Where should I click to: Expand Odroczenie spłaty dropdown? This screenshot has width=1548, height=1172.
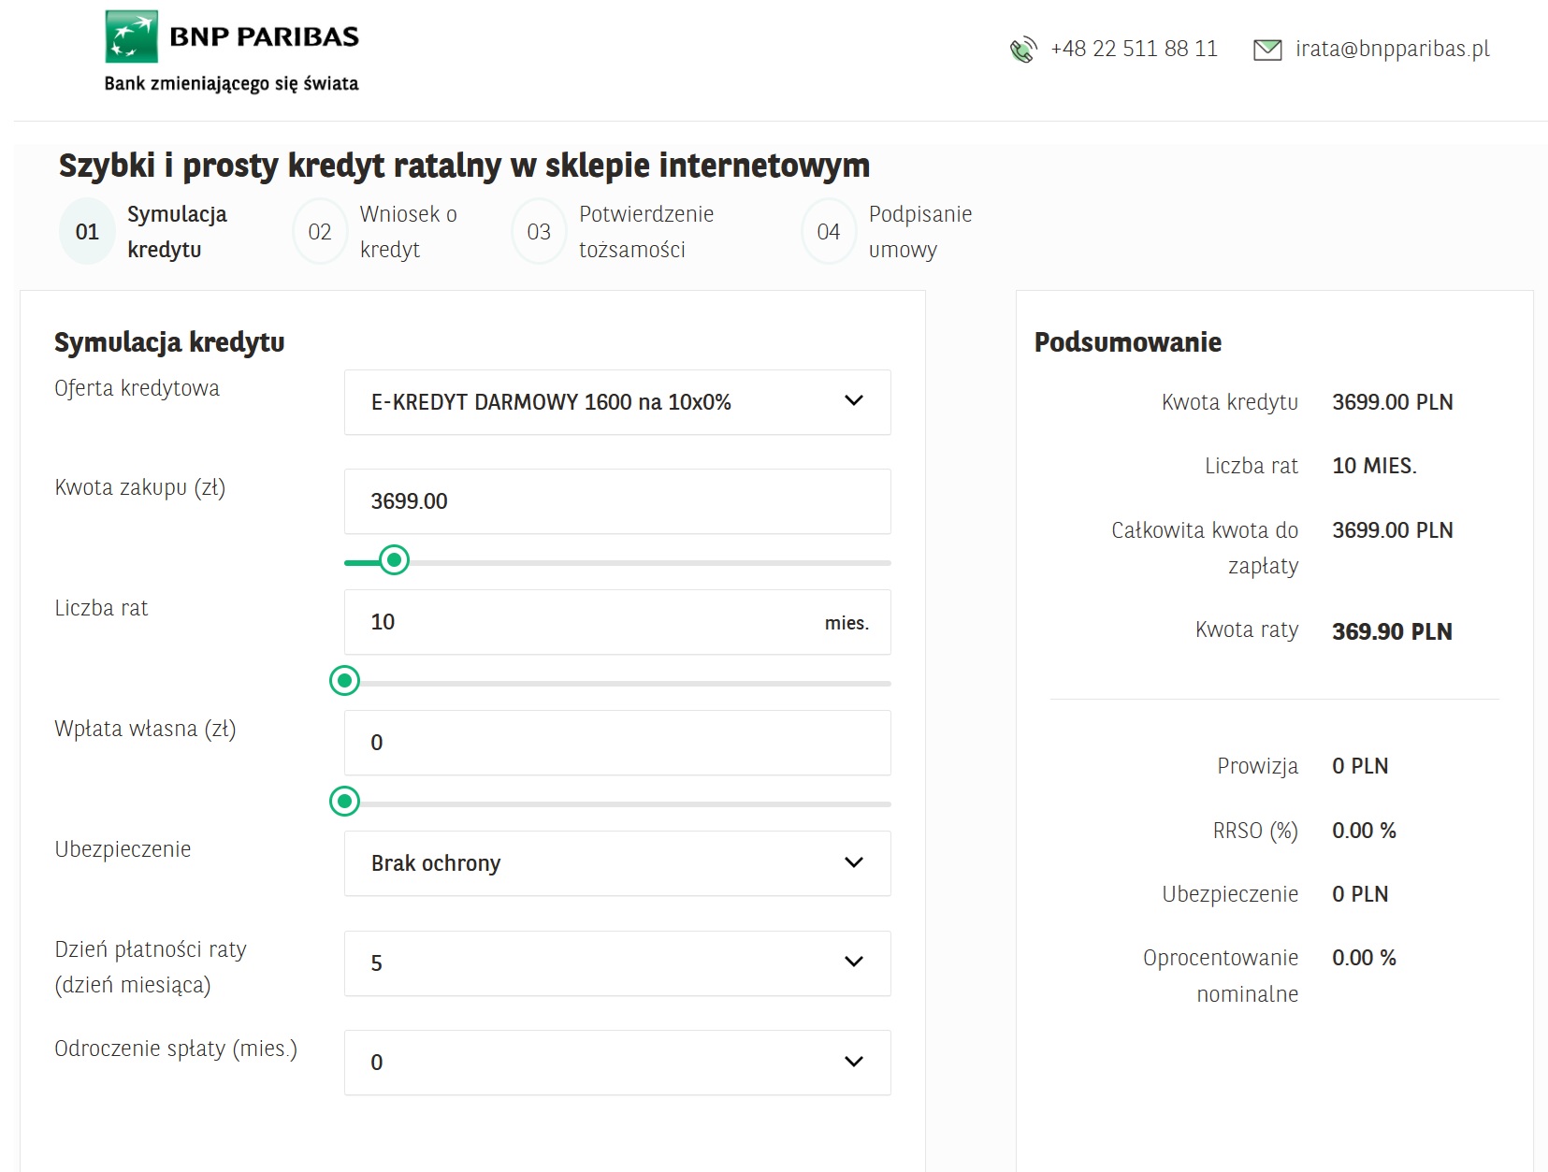click(617, 1063)
